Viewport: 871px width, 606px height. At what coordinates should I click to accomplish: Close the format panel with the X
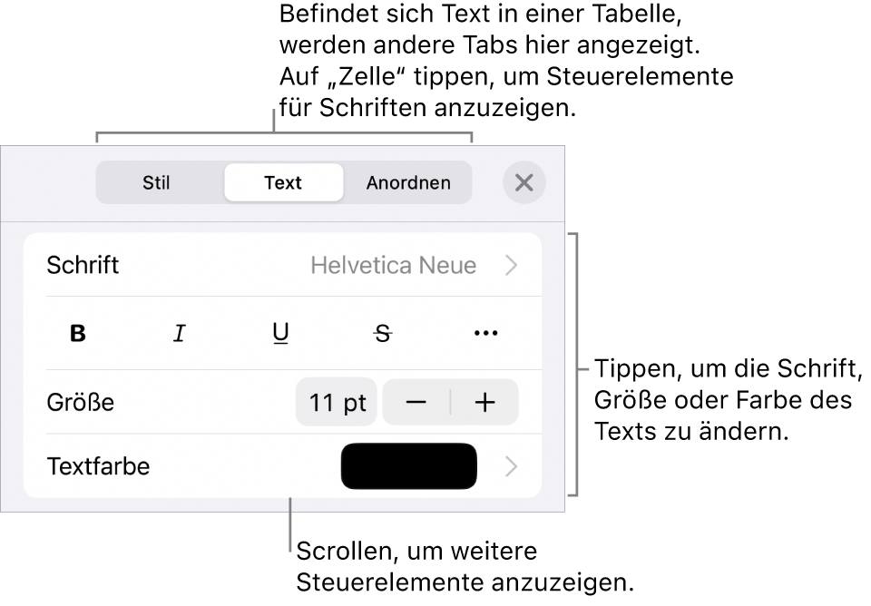pyautogui.click(x=524, y=182)
